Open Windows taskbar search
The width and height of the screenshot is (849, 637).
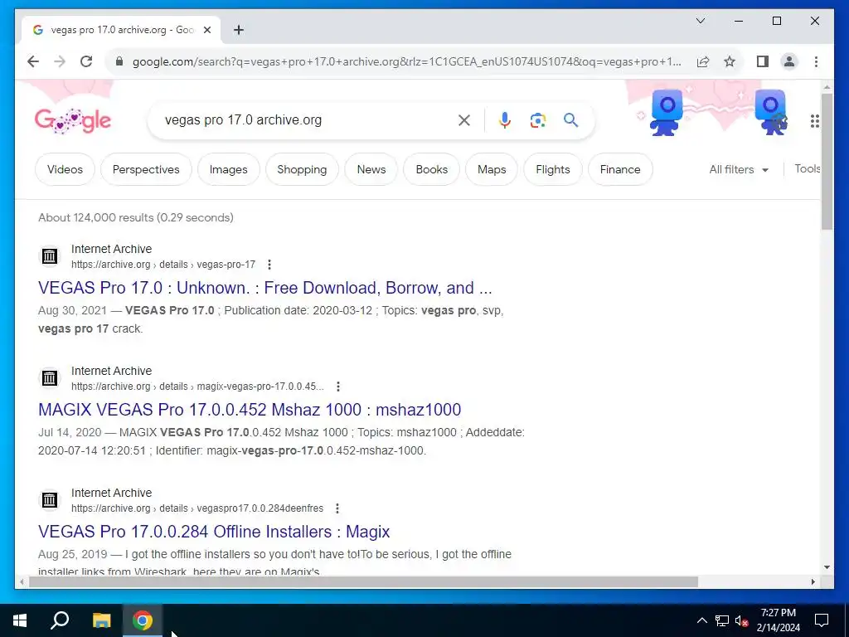pos(60,620)
